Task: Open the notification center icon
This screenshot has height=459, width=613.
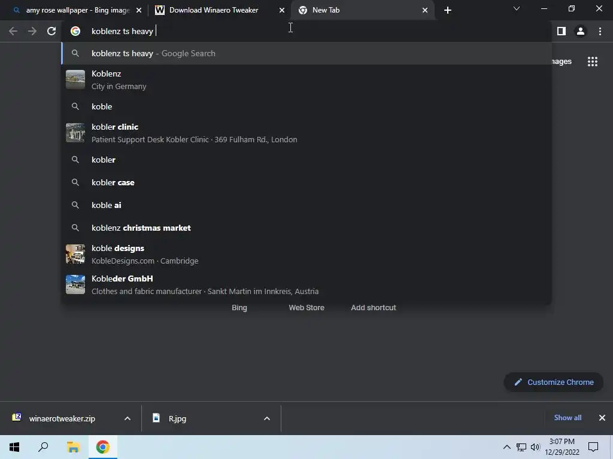Action: pyautogui.click(x=593, y=447)
